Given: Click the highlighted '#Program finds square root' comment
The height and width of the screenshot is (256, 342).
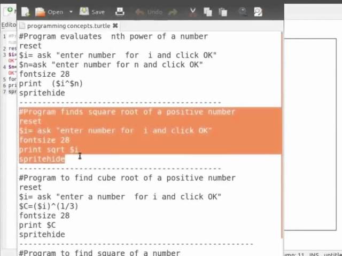Looking at the screenshot, I should point(127,112).
